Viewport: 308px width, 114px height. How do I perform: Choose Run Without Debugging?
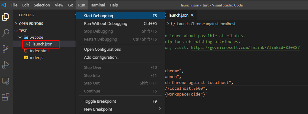[x=120, y=24]
